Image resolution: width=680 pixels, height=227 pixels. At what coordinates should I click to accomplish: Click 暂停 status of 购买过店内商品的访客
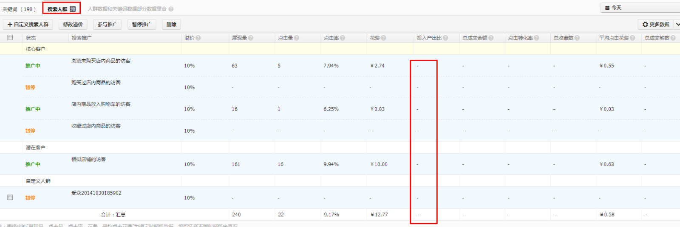coord(30,87)
